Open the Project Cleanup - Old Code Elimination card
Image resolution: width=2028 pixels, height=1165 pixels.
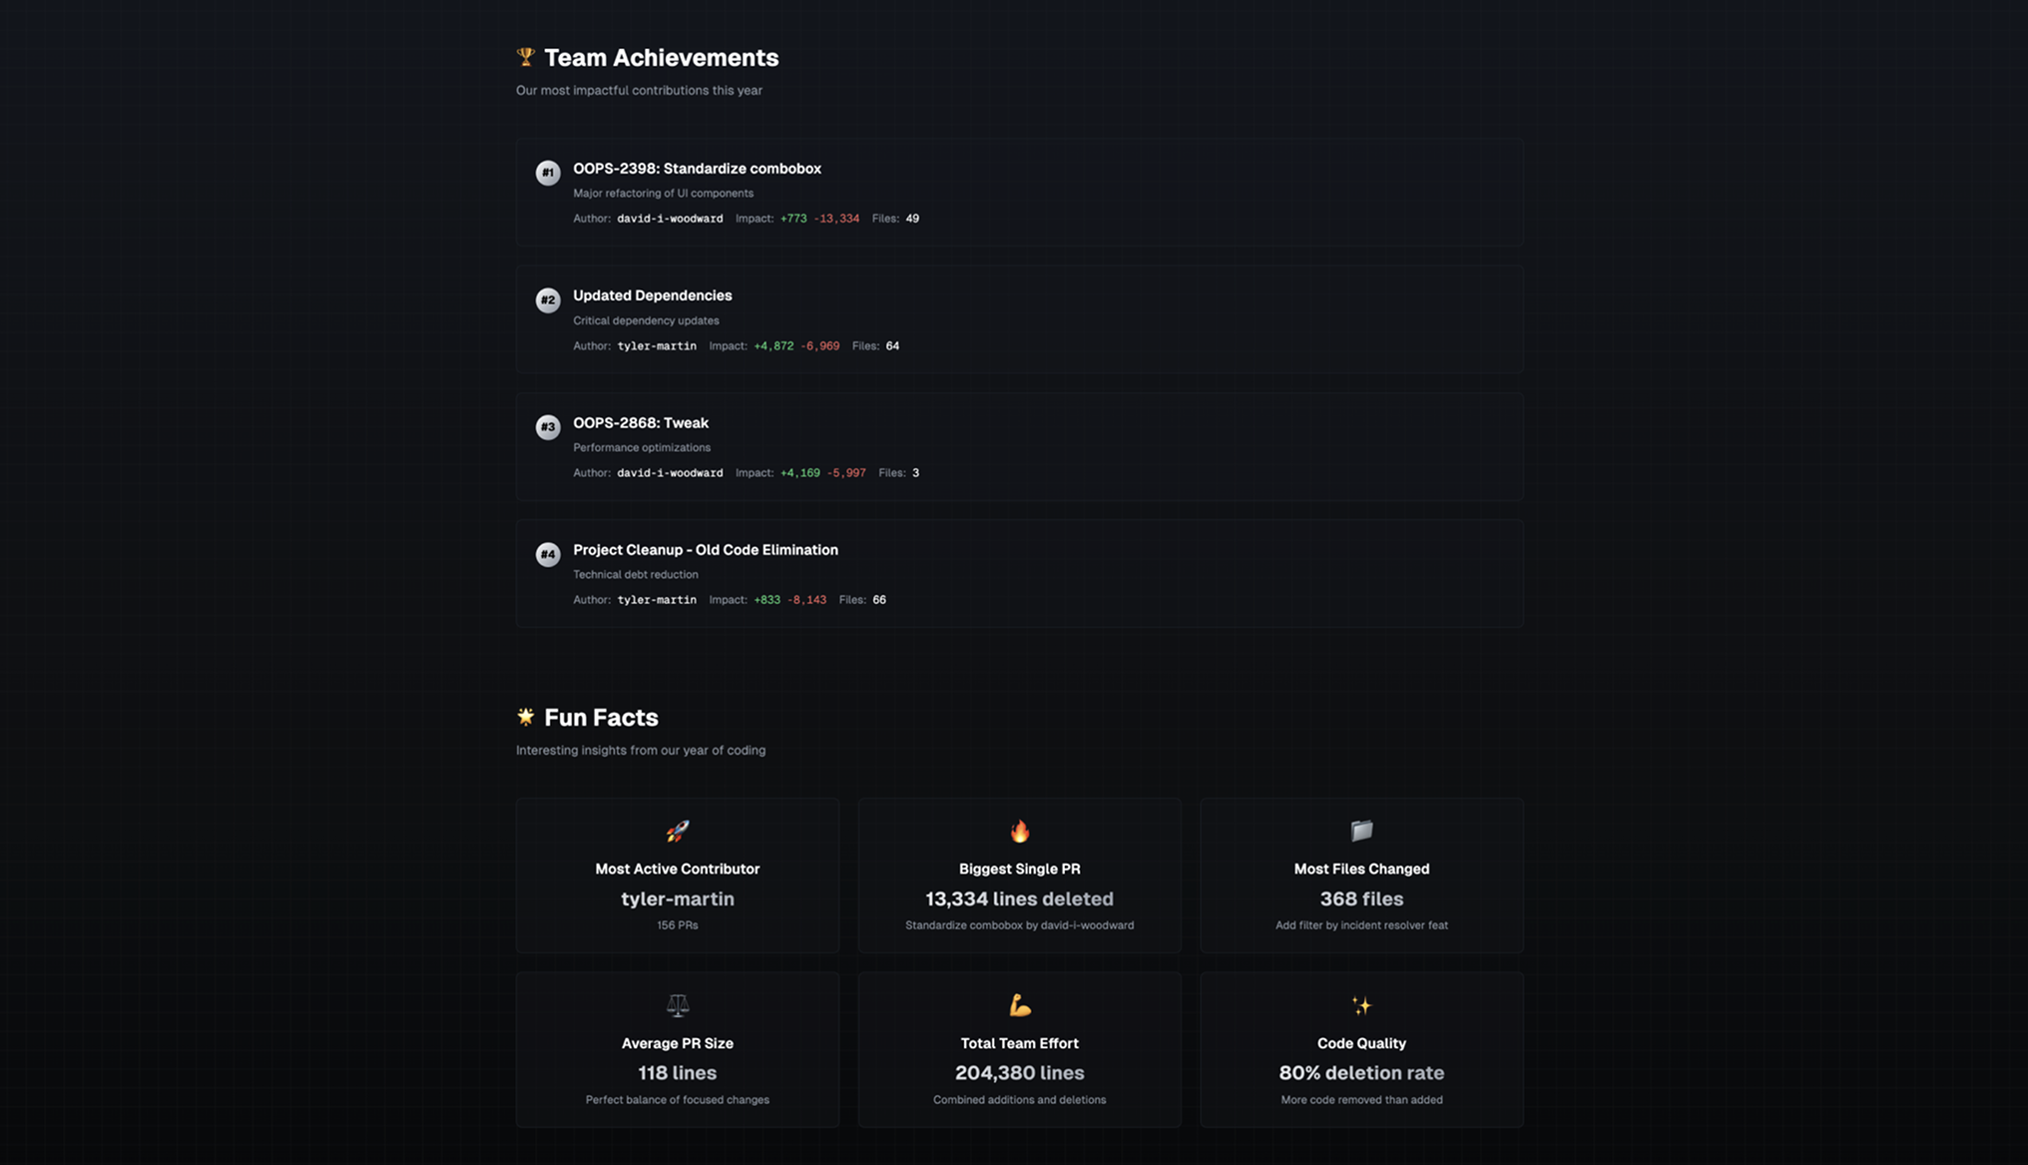pyautogui.click(x=705, y=549)
